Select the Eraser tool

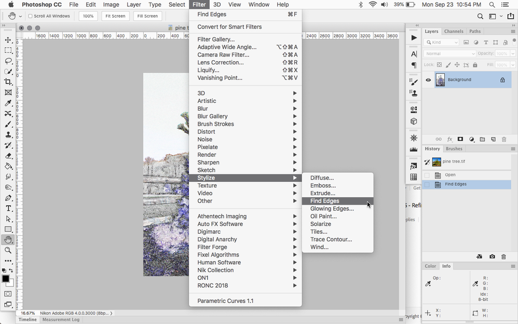(8, 156)
